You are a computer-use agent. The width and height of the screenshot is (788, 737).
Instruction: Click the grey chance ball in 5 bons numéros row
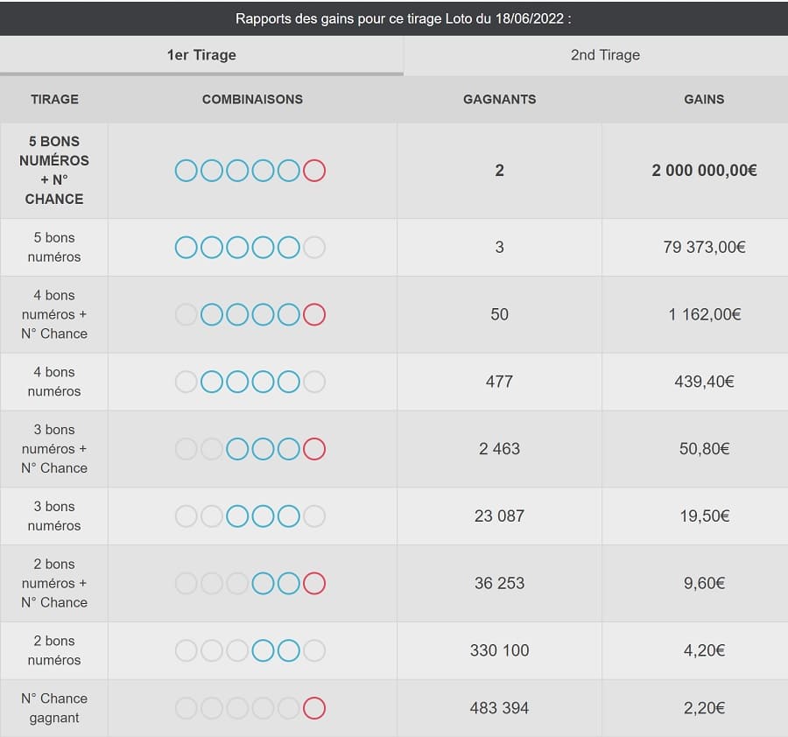click(314, 248)
